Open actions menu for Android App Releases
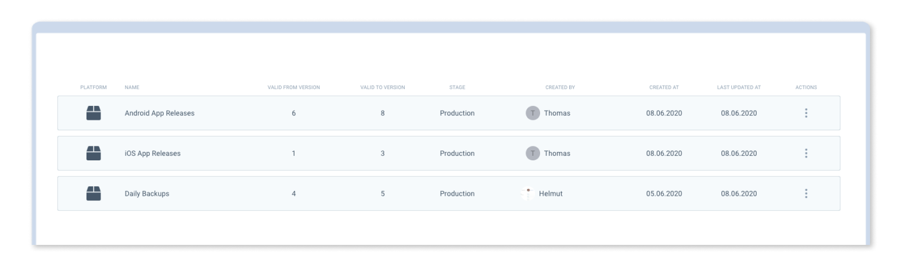Image resolution: width=899 pixels, height=253 pixels. [806, 113]
